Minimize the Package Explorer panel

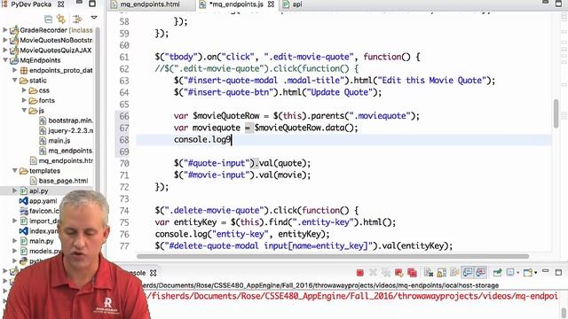pyautogui.click(x=79, y=3)
